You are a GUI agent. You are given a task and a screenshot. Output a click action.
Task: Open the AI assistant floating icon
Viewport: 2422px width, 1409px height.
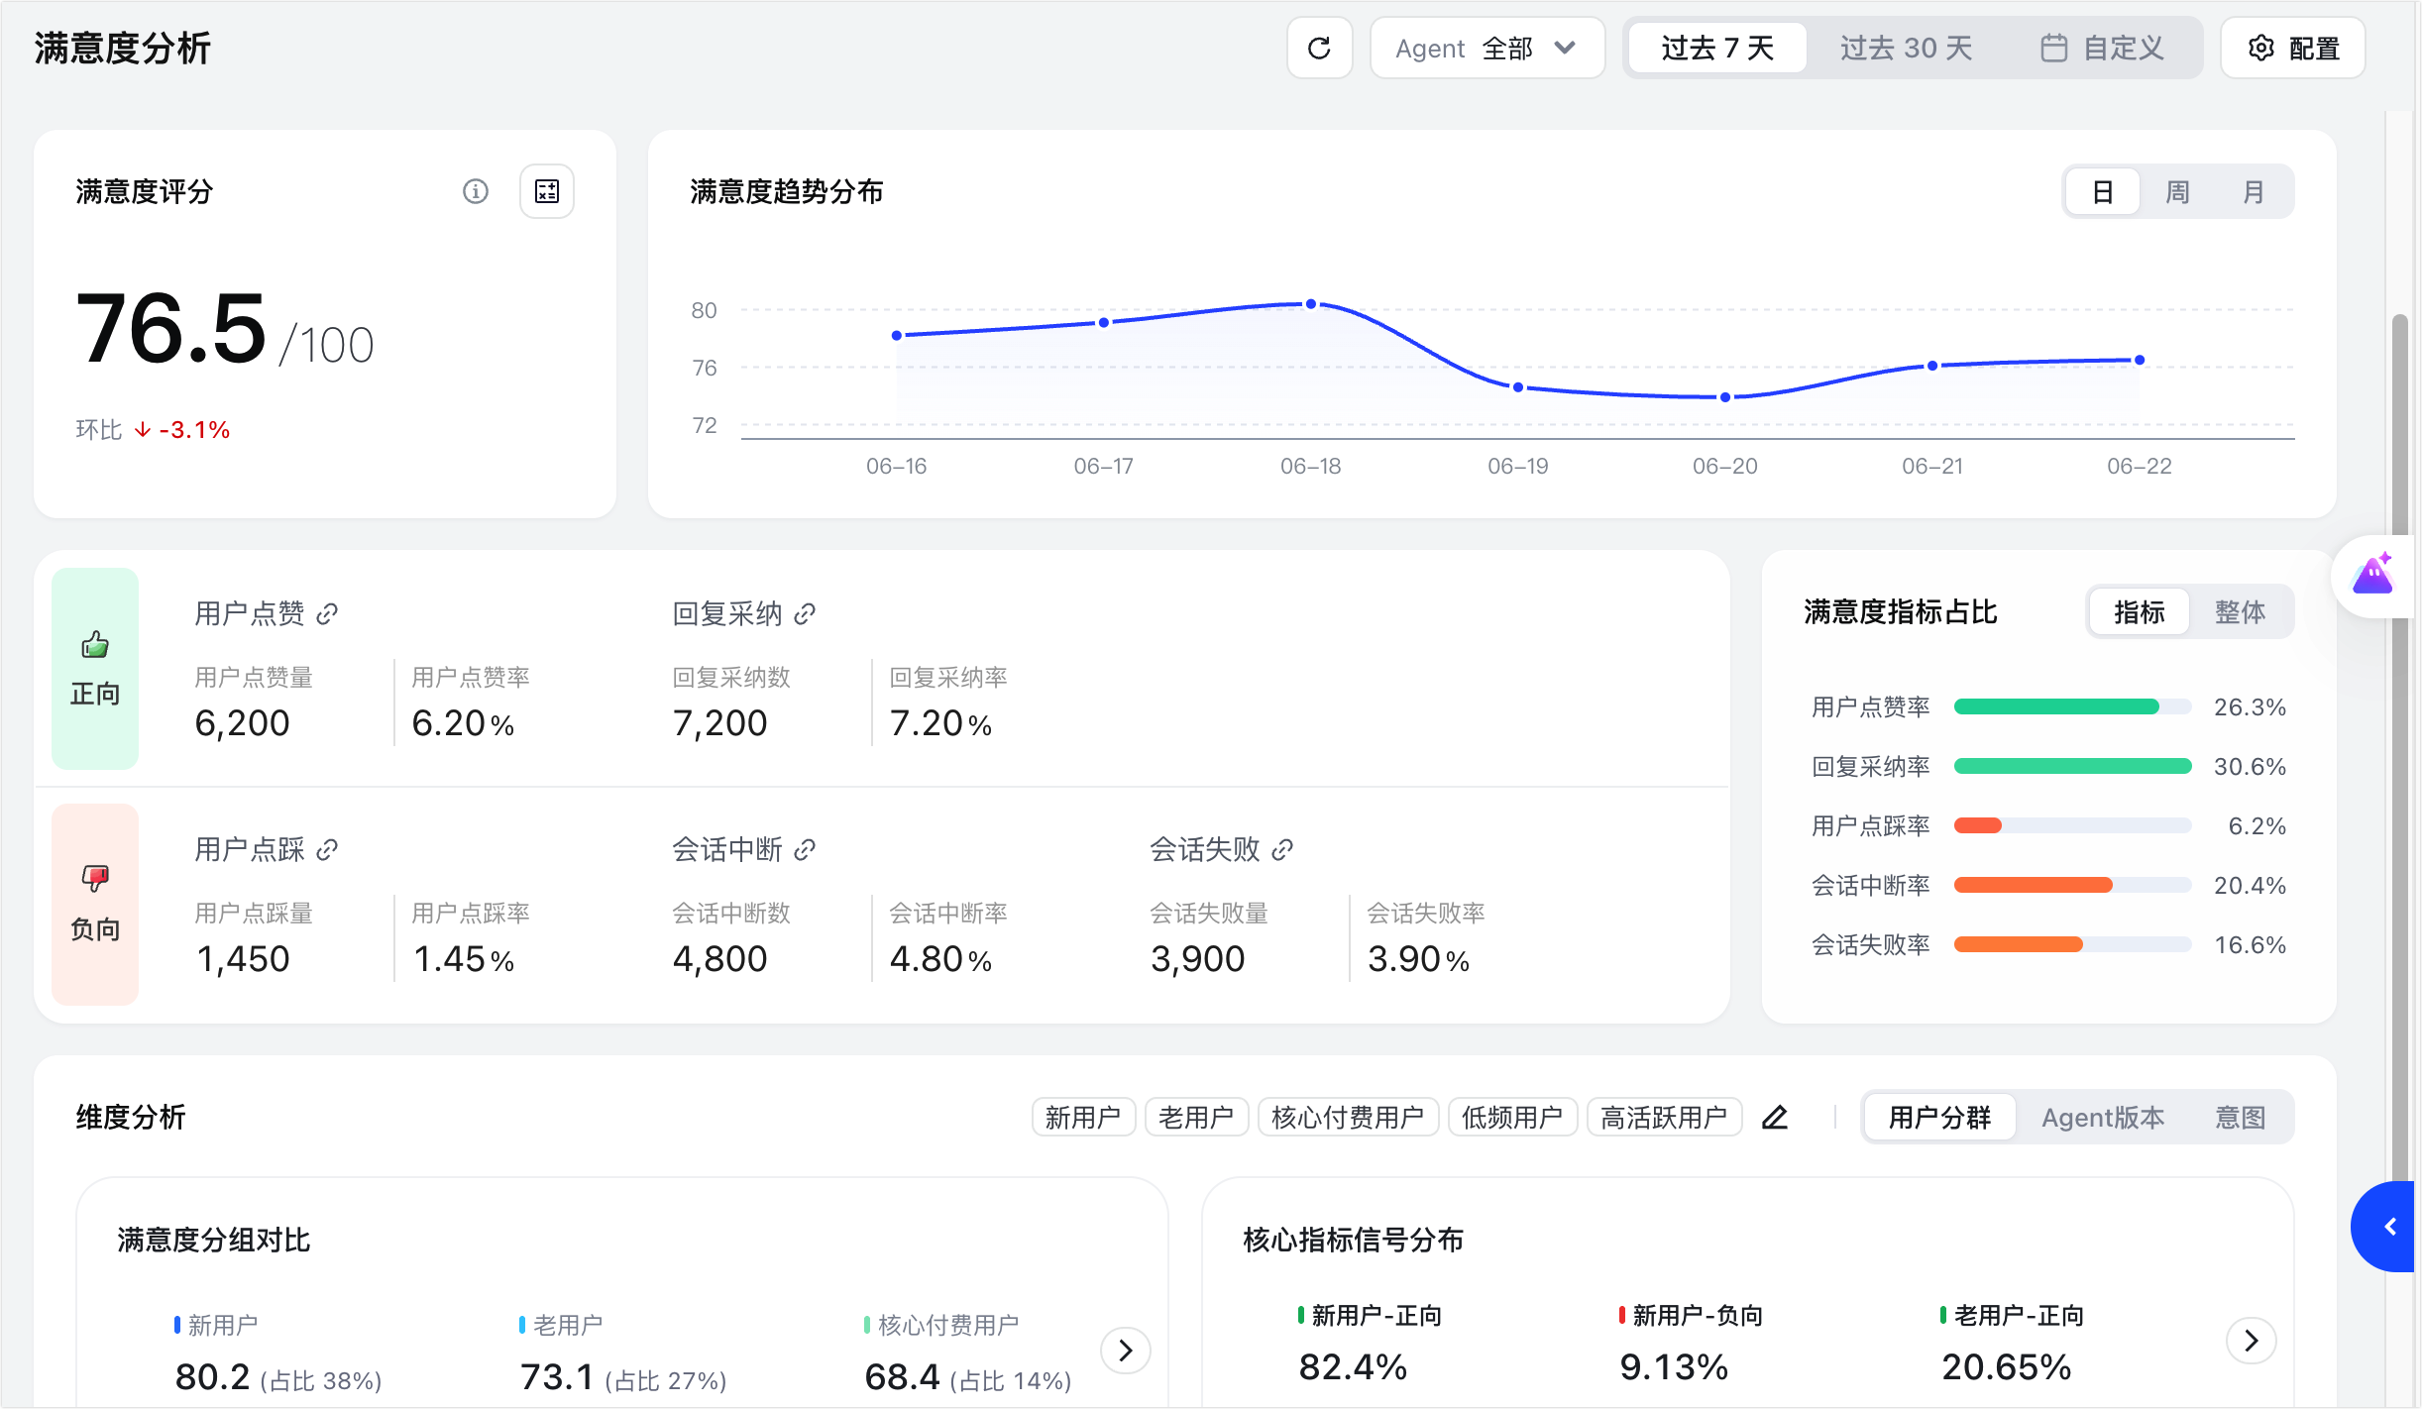(x=2372, y=575)
